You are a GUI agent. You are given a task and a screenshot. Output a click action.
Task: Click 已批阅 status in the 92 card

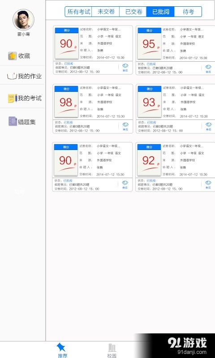[x=151, y=181]
